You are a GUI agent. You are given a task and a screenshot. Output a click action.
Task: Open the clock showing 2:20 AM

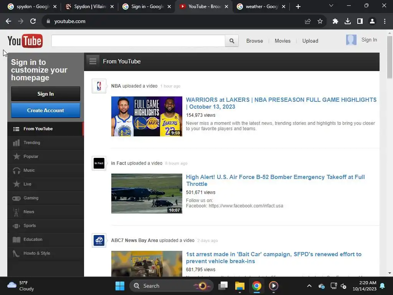(x=364, y=286)
